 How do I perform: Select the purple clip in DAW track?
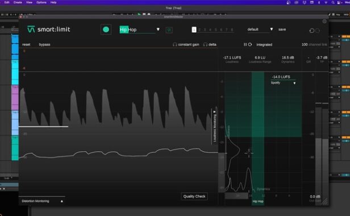click(15, 98)
